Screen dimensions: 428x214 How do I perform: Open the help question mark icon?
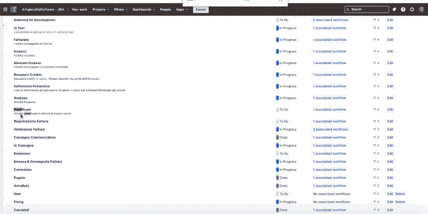point(403,9)
